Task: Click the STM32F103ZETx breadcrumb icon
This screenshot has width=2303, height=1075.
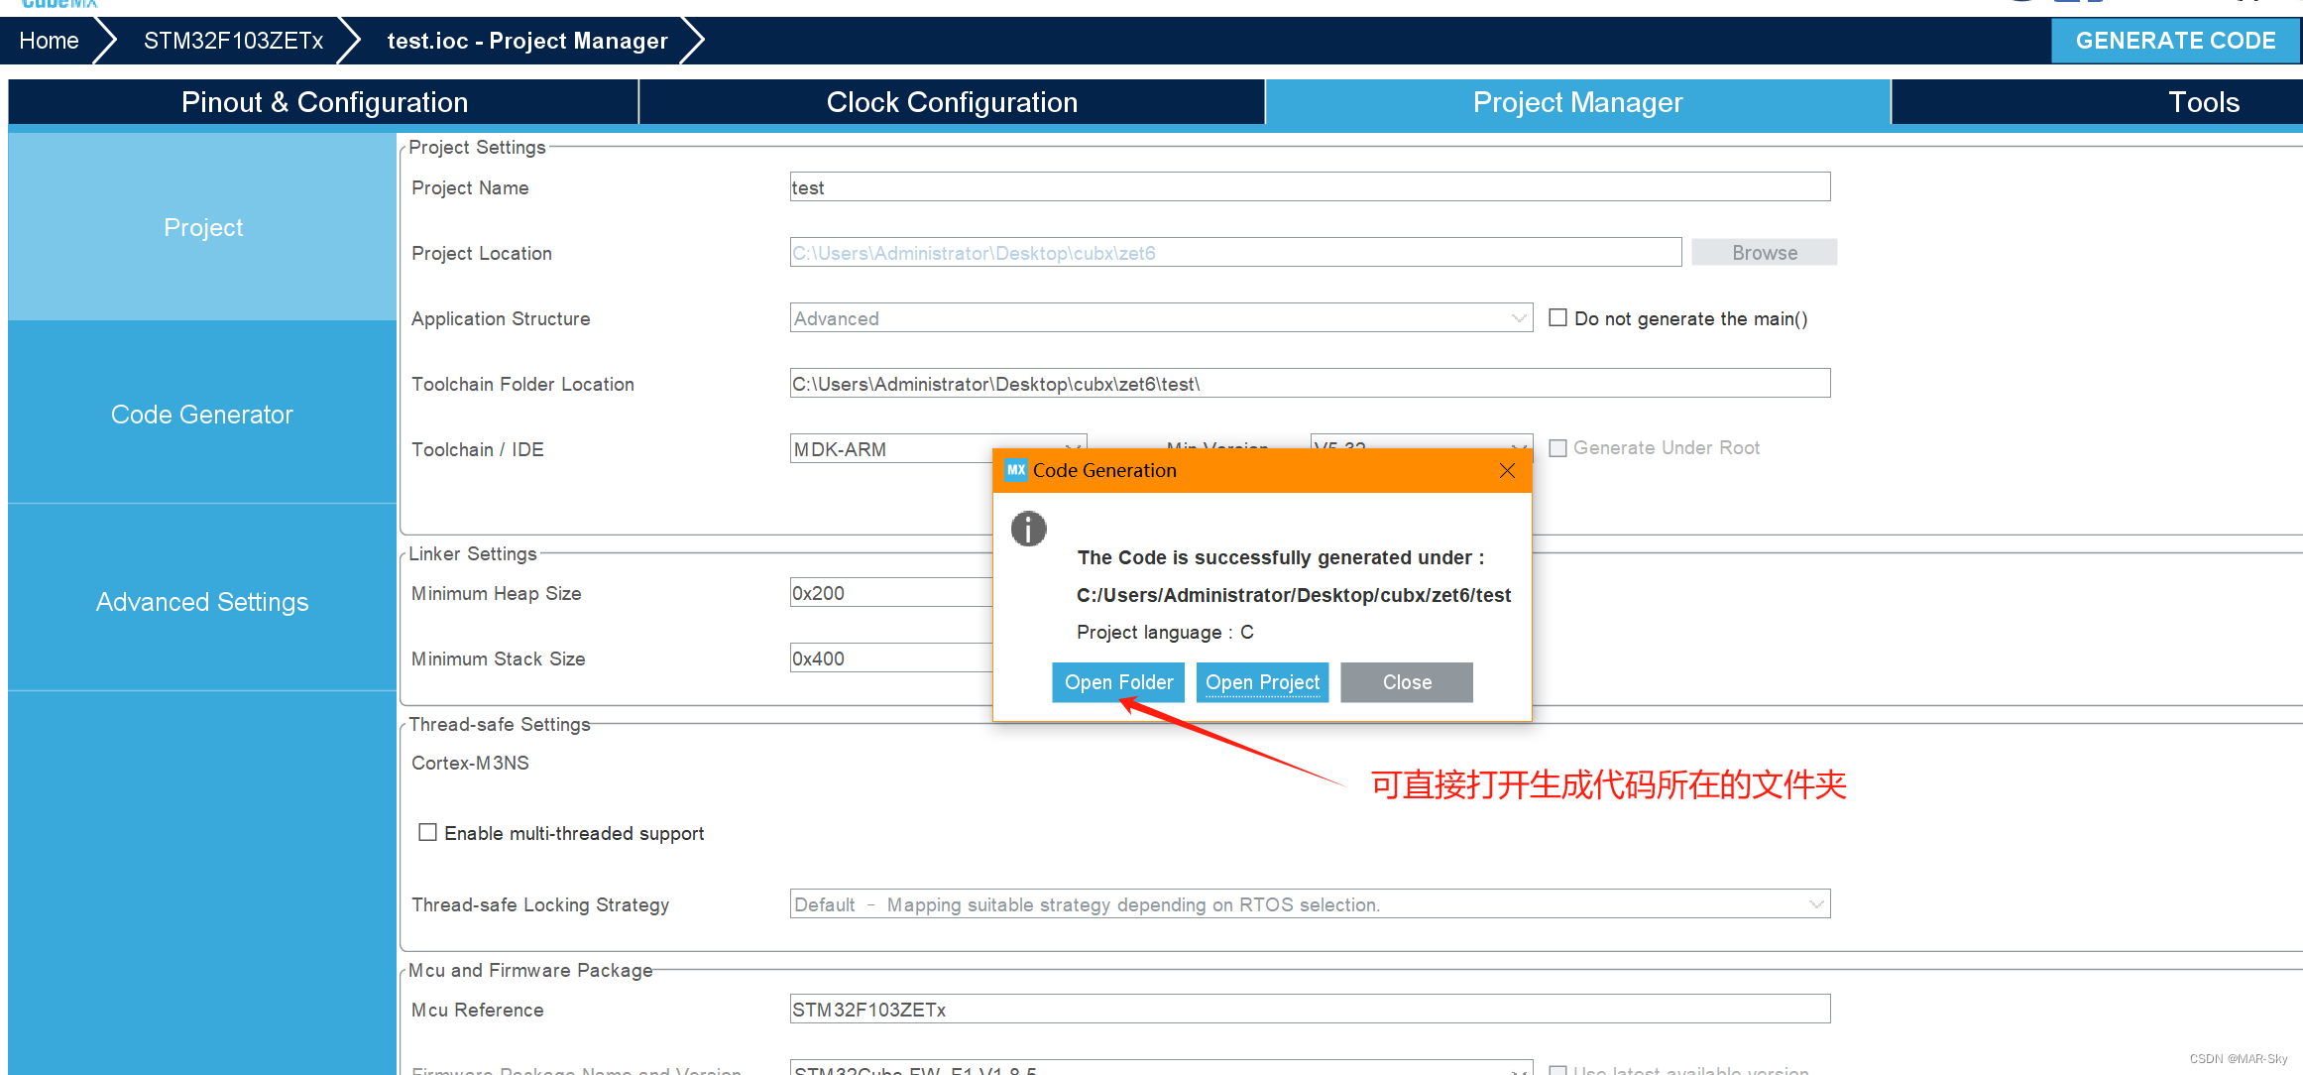Action: [226, 40]
